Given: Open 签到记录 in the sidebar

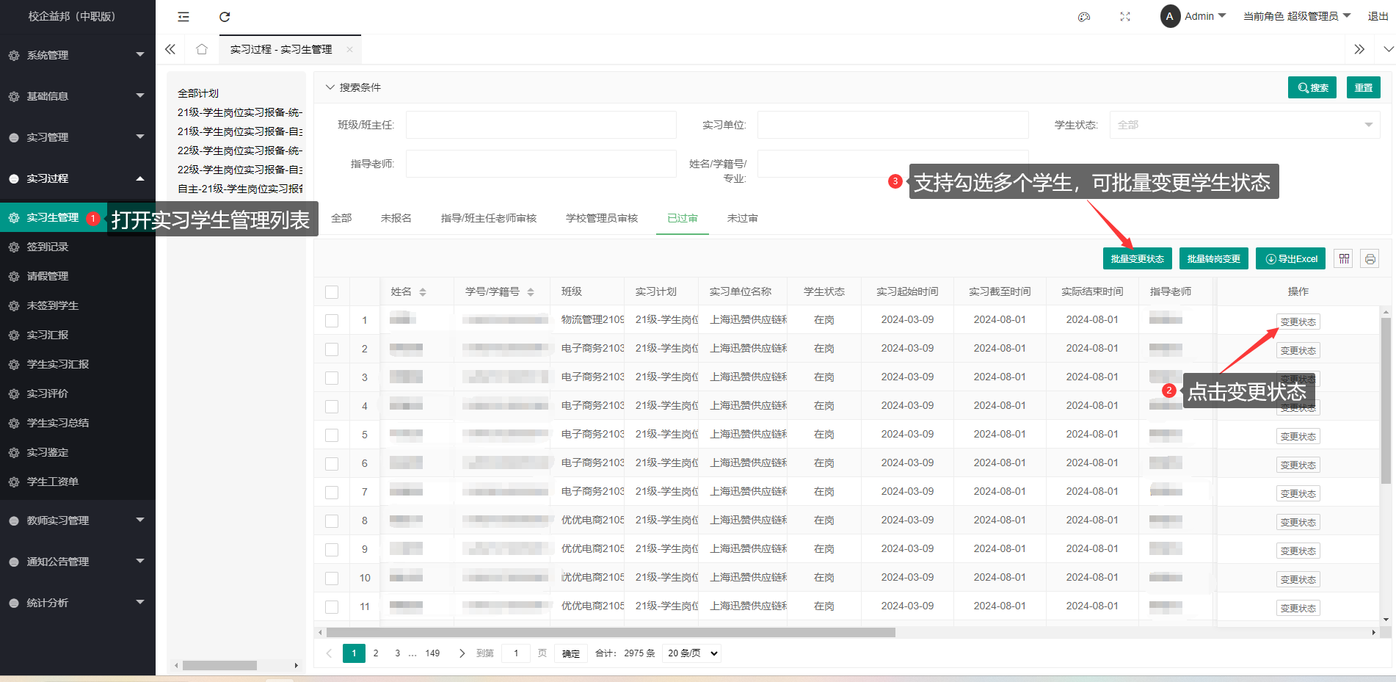Looking at the screenshot, I should [48, 247].
